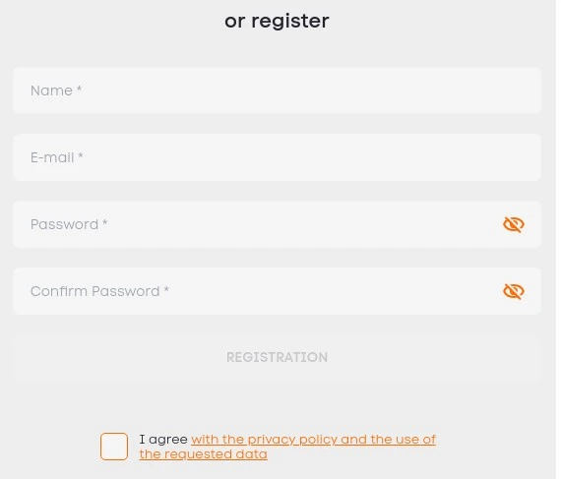
Task: Click the "Confirm Password *" placeholder text
Action: click(99, 291)
